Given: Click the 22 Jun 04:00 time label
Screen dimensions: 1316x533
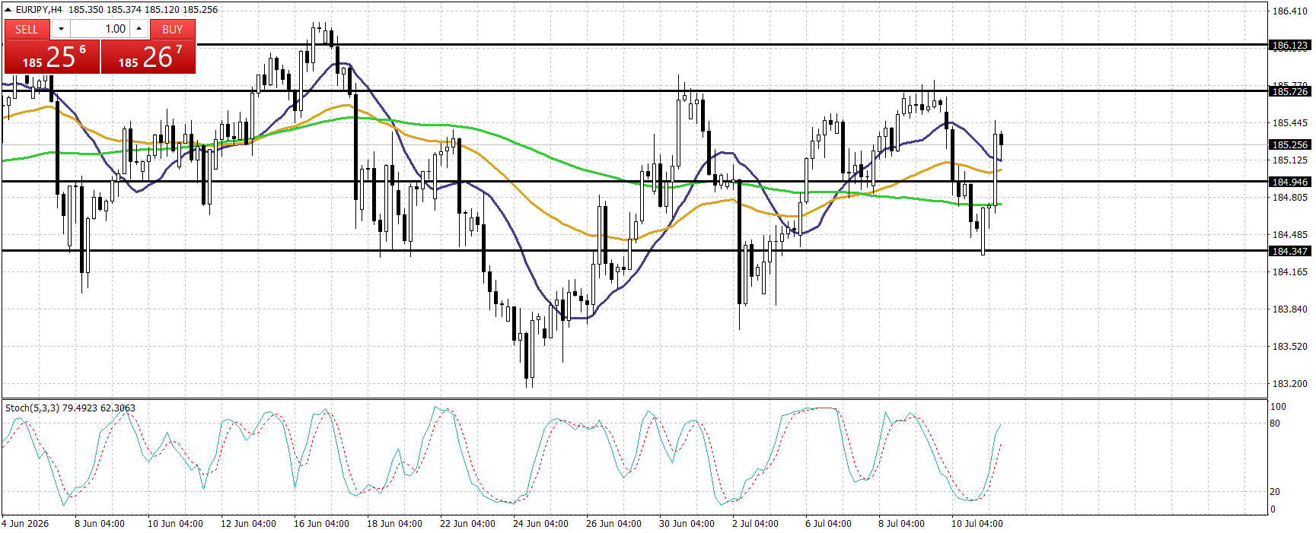Looking at the screenshot, I should tap(467, 524).
